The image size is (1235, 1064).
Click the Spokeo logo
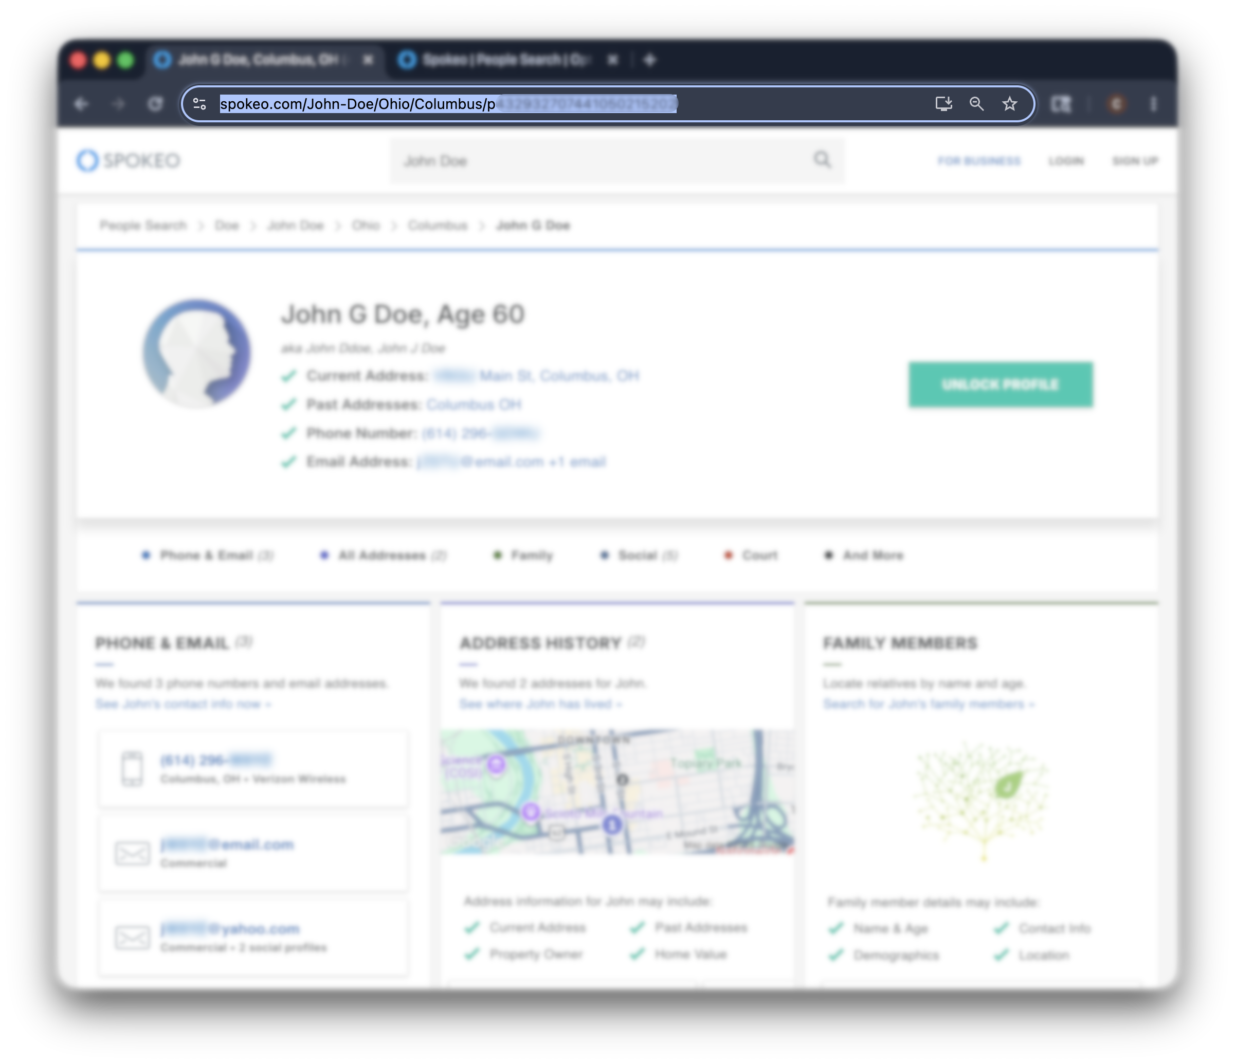pyautogui.click(x=128, y=160)
